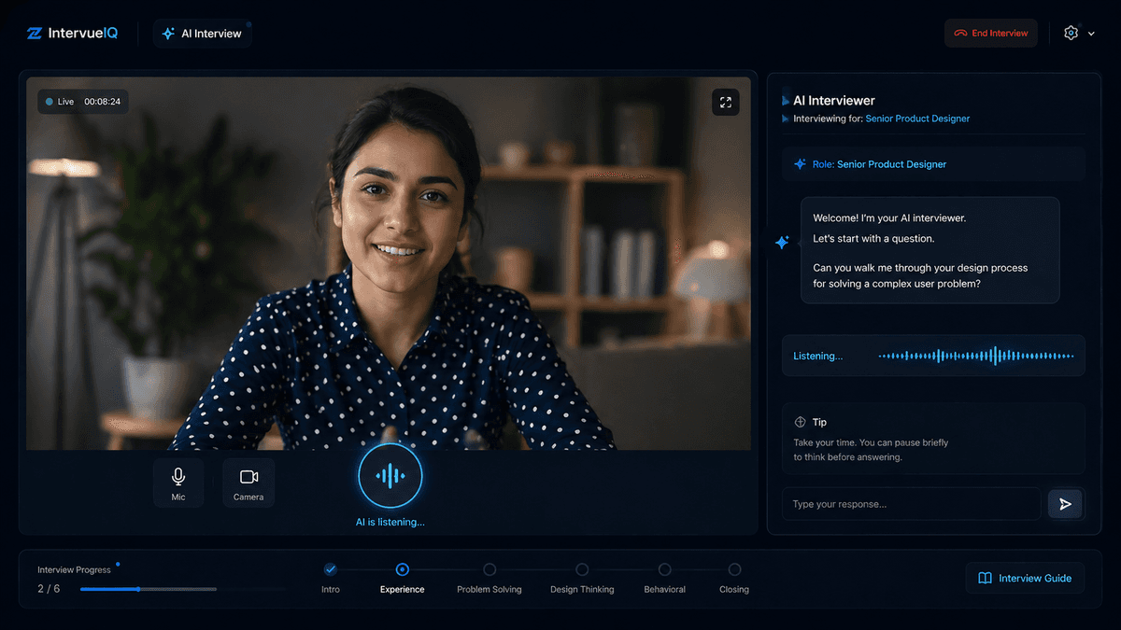Expand the AI Interviewer chevron
Image resolution: width=1121 pixels, height=630 pixels.
point(787,100)
